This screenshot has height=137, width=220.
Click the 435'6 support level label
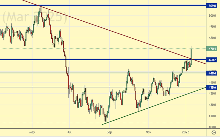pyautogui.click(x=213, y=87)
